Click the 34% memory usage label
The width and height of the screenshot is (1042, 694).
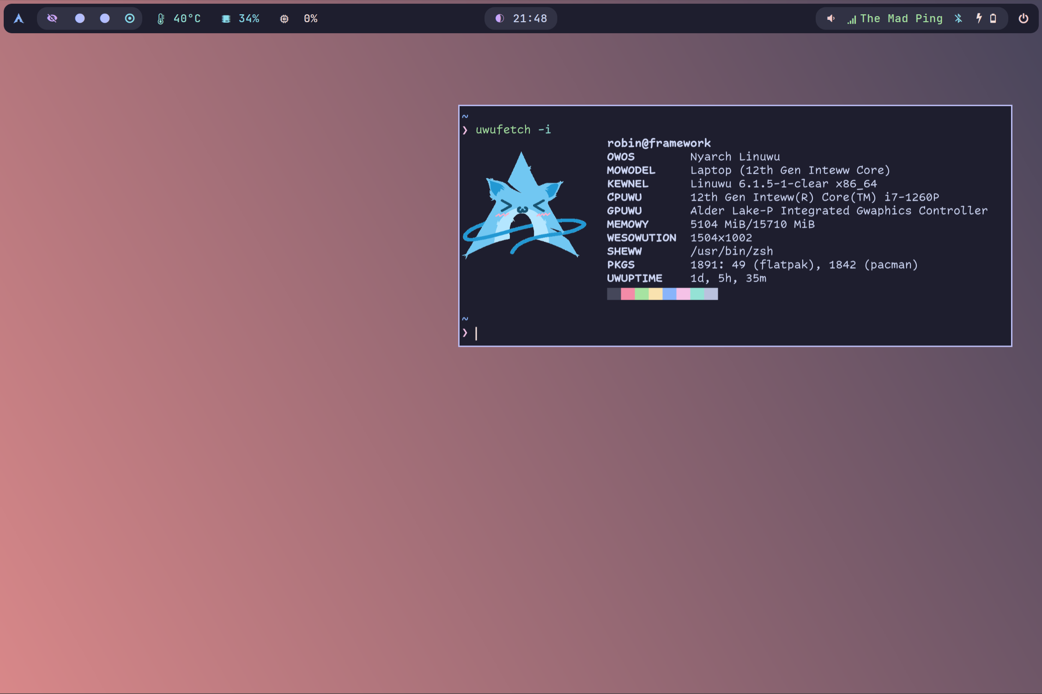(249, 19)
